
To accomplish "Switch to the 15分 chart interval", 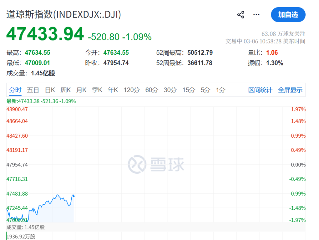I will coord(188,90).
